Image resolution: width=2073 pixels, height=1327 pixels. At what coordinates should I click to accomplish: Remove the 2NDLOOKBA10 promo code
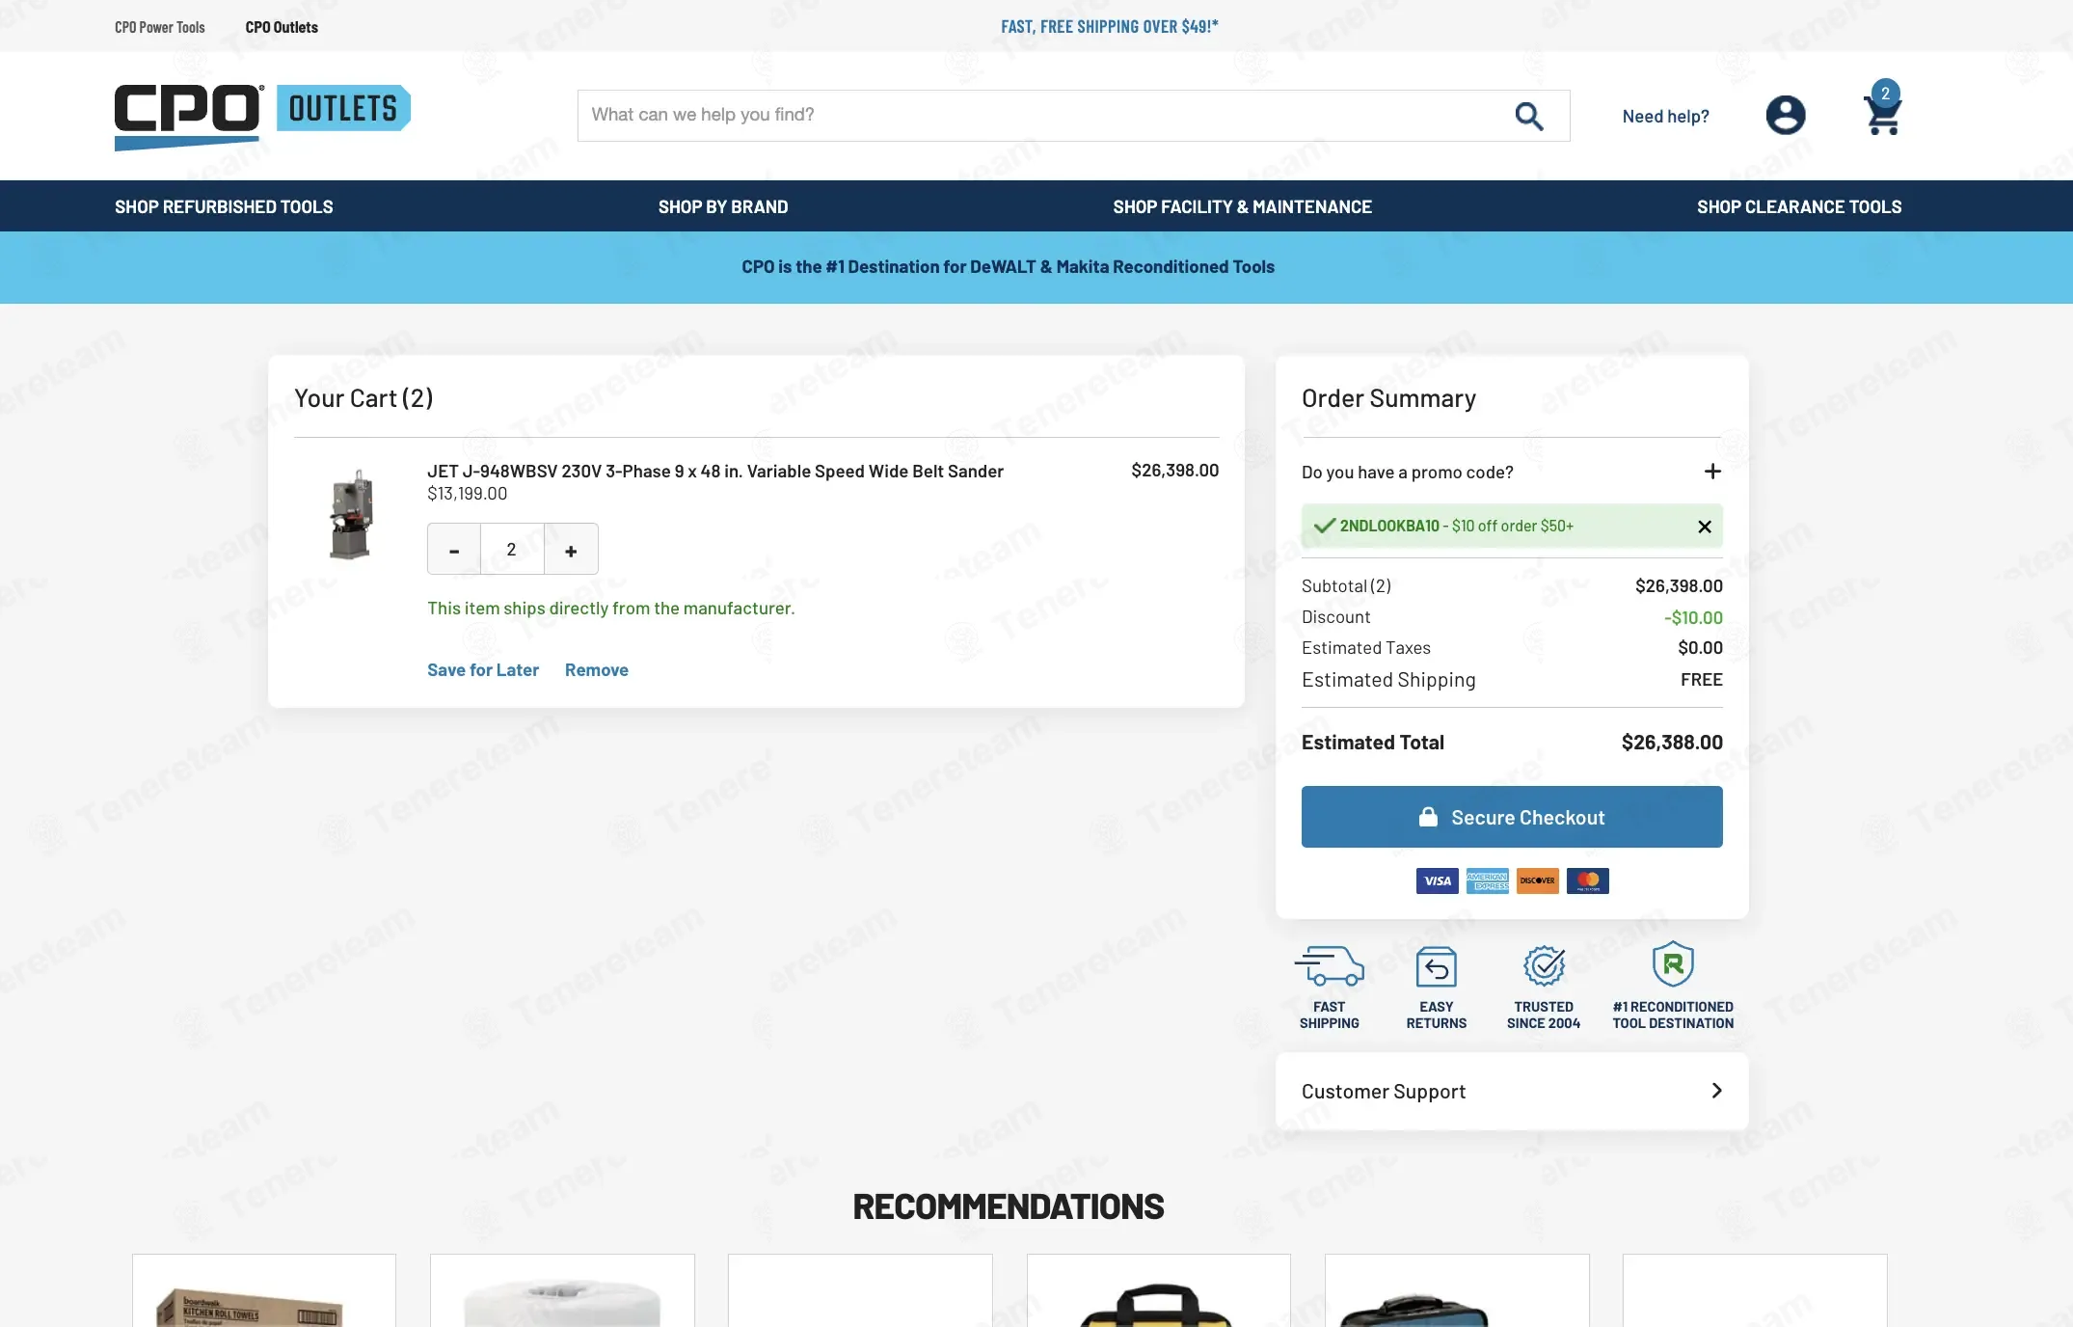(x=1705, y=527)
